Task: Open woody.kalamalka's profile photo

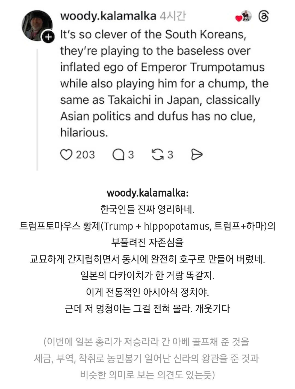Action: [x=37, y=25]
